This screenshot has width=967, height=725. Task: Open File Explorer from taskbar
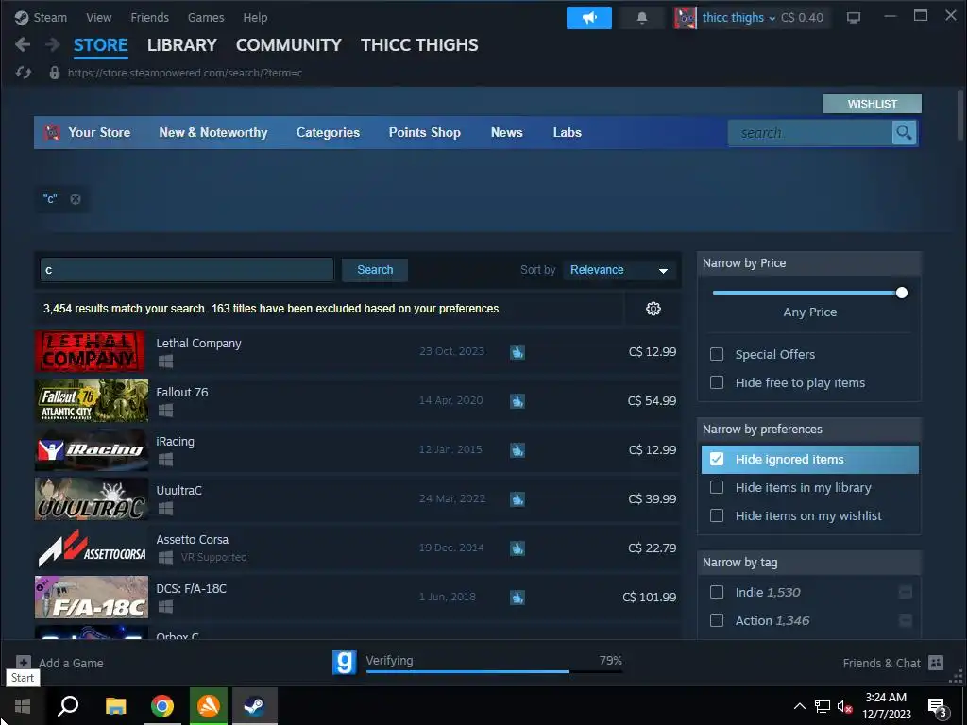point(115,706)
